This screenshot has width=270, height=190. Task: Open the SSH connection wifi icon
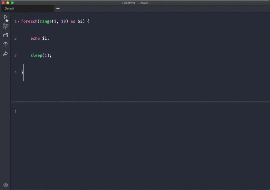(x=5, y=44)
